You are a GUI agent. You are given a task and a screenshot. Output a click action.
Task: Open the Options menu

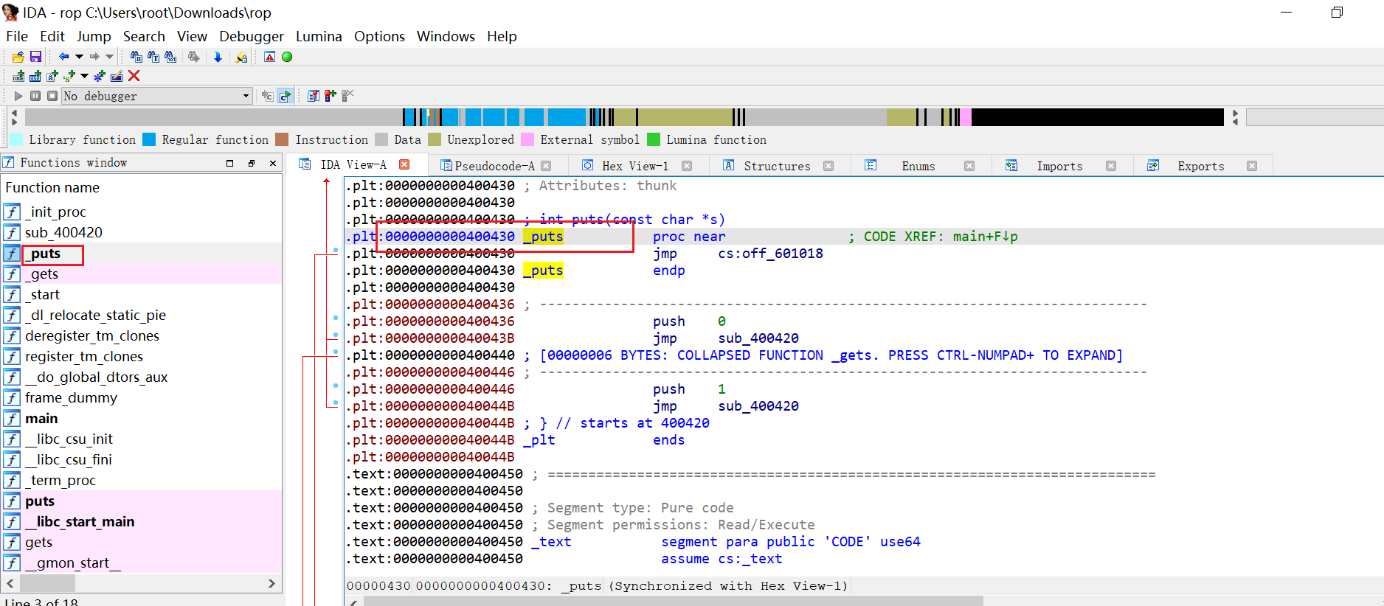point(379,36)
